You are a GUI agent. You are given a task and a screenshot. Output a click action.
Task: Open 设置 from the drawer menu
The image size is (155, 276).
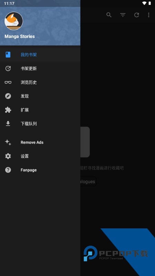point(40,156)
